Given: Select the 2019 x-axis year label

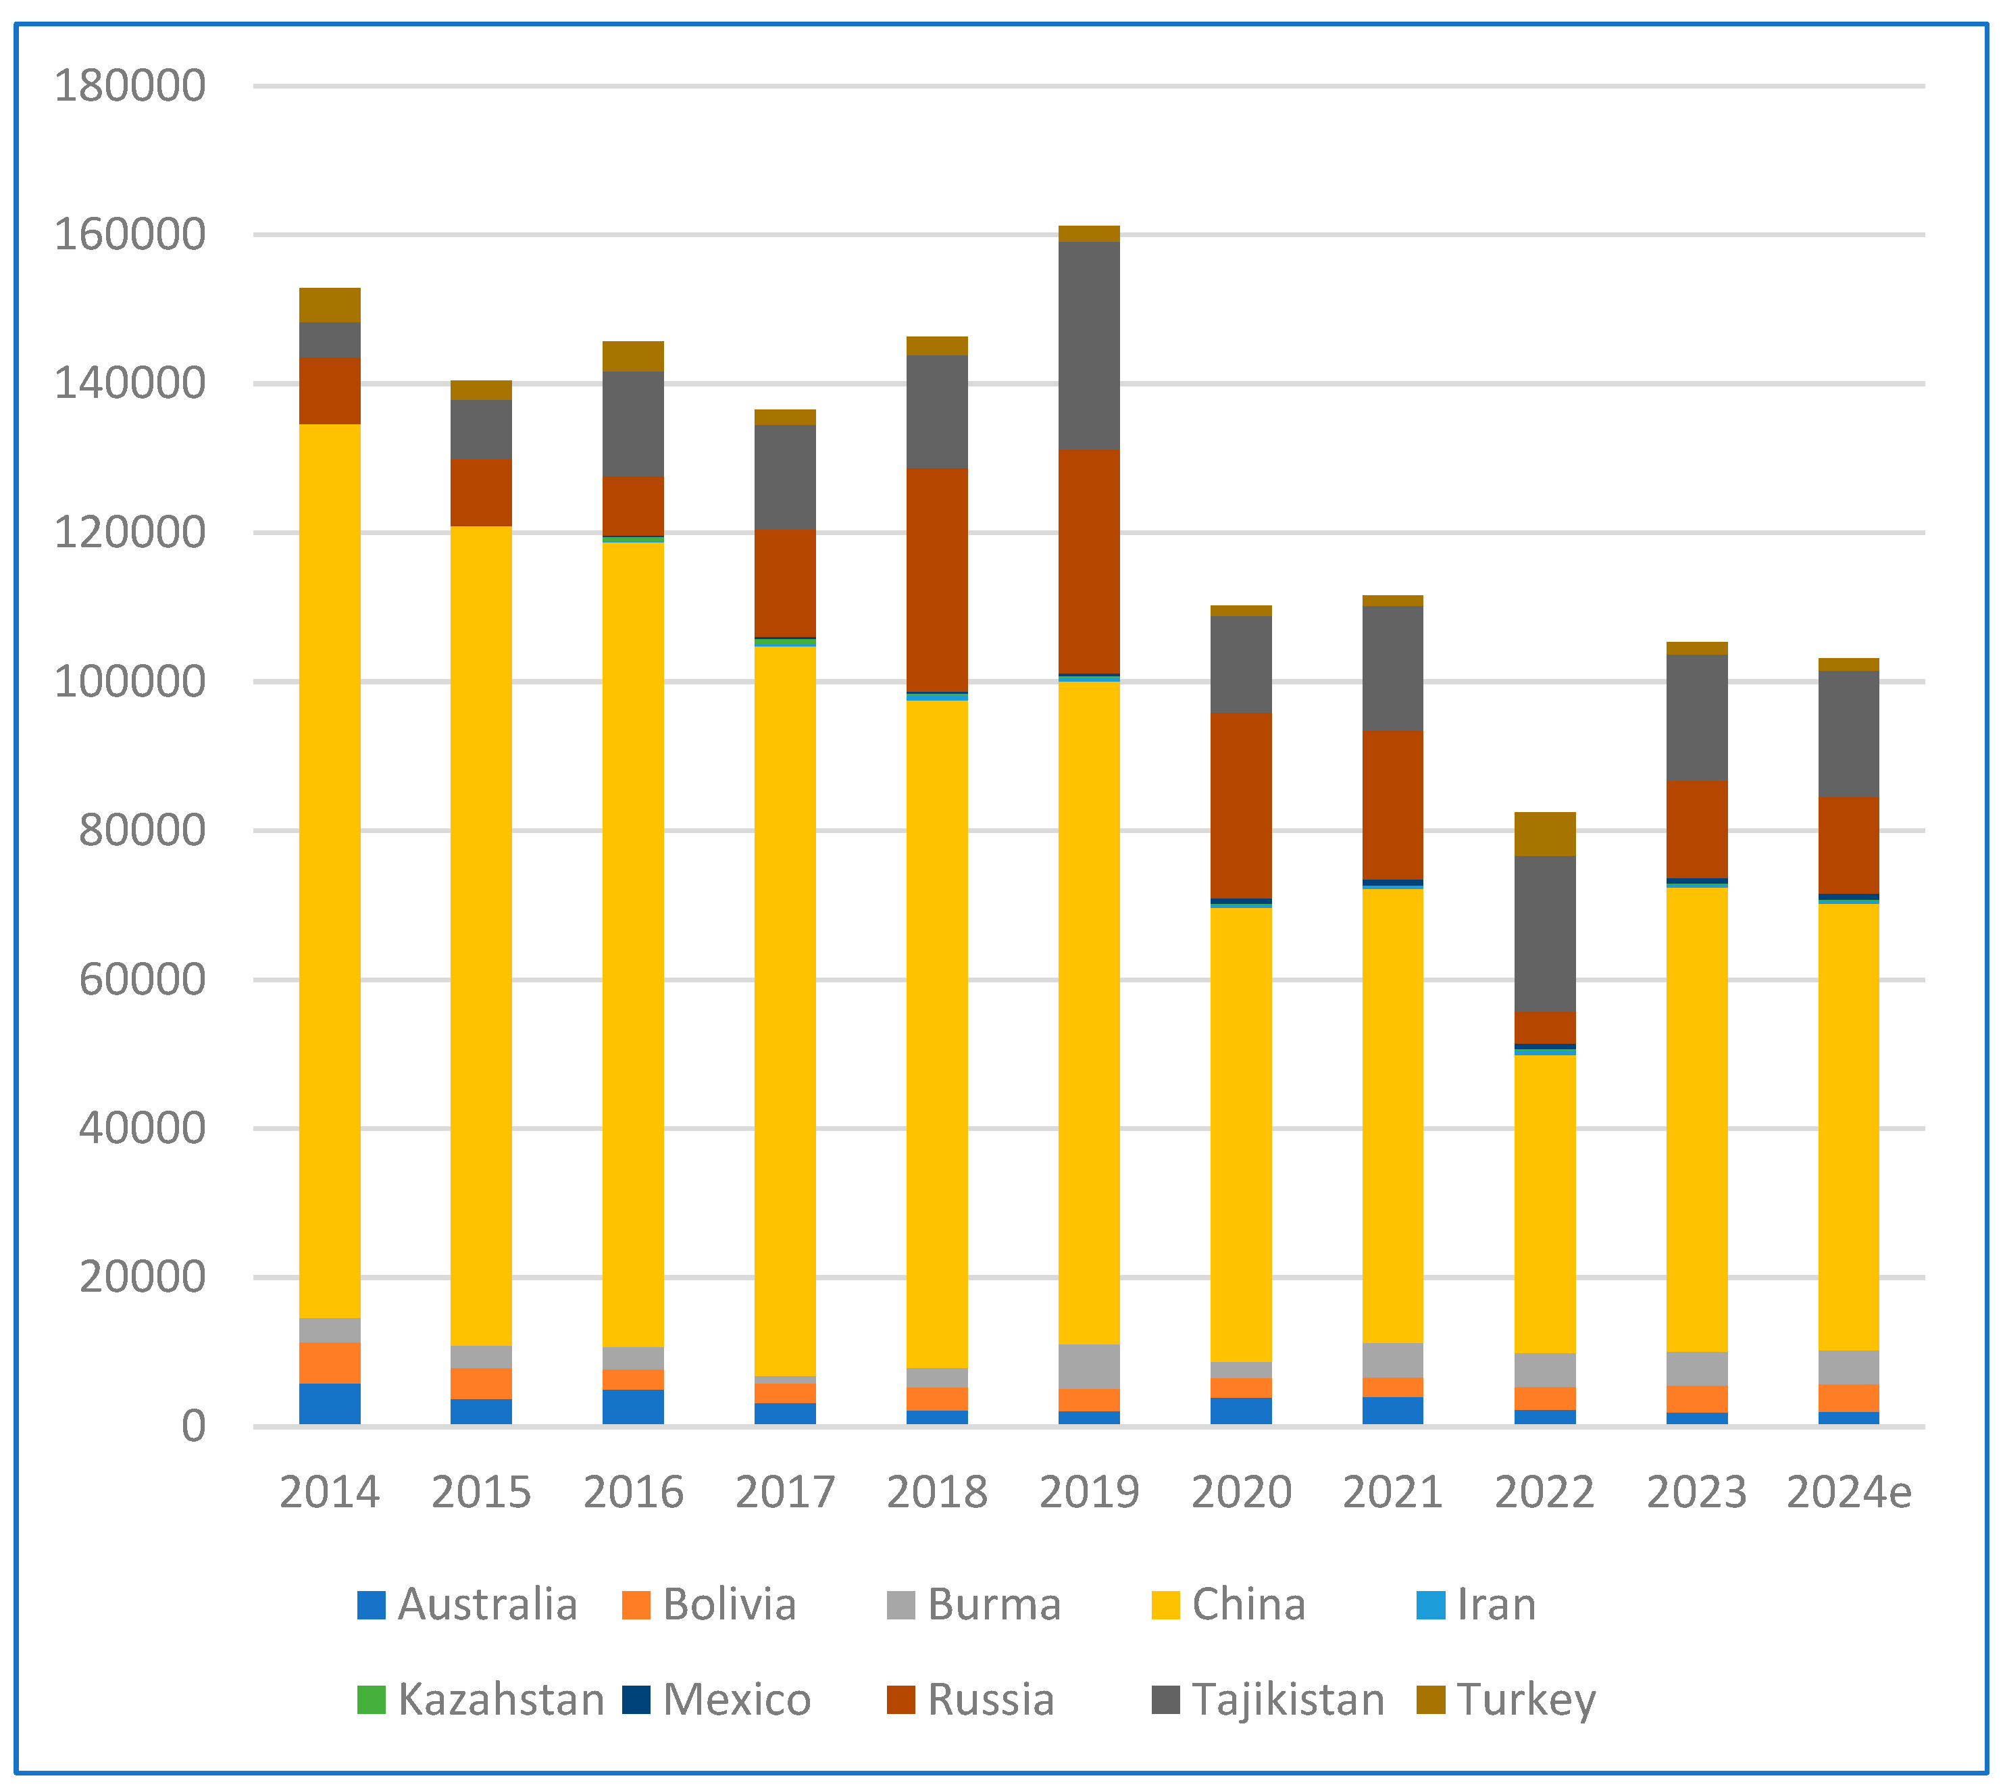Looking at the screenshot, I should point(1089,1492).
